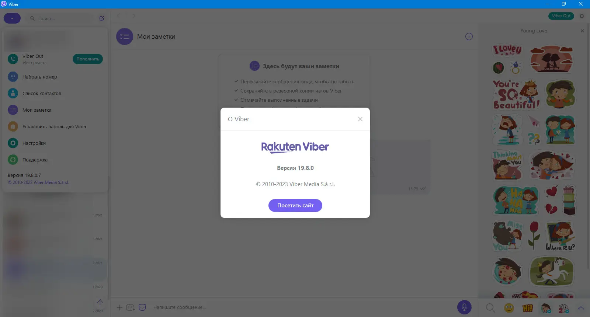Click the GIF icon in message bar

pyautogui.click(x=130, y=307)
